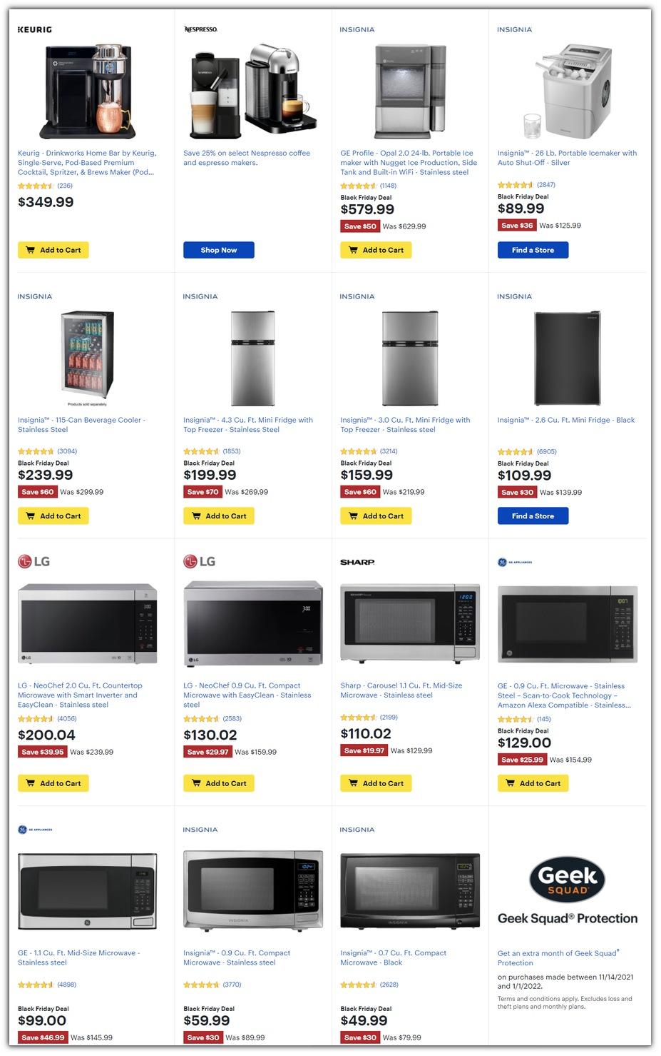Viewport: 661px width, 1056px height.
Task: View the Sharp Carousel microwave image
Action: click(409, 623)
